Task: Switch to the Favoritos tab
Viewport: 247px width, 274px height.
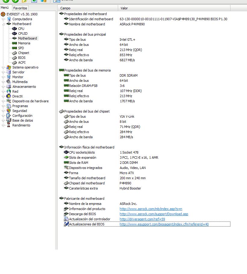Action: point(20,8)
